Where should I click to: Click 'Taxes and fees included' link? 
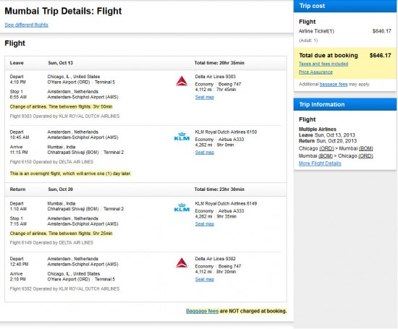pos(323,64)
